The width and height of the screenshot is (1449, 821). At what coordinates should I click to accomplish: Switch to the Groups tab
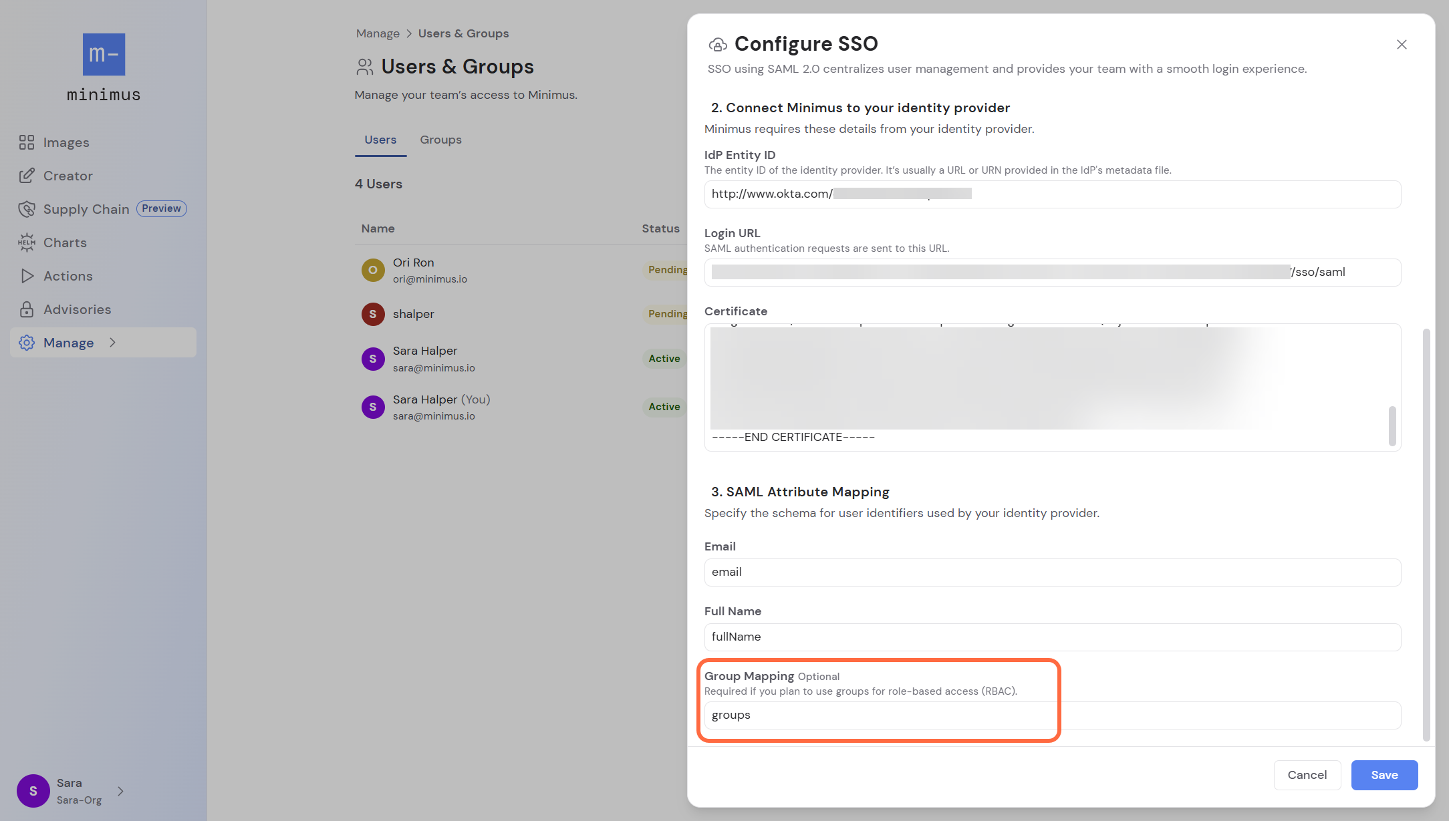[440, 140]
